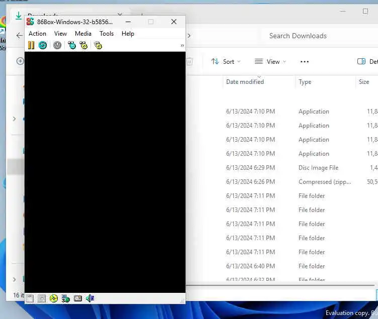Image resolution: width=378 pixels, height=319 pixels.
Task: Click the ACPI shutdown power icon
Action: (57, 45)
